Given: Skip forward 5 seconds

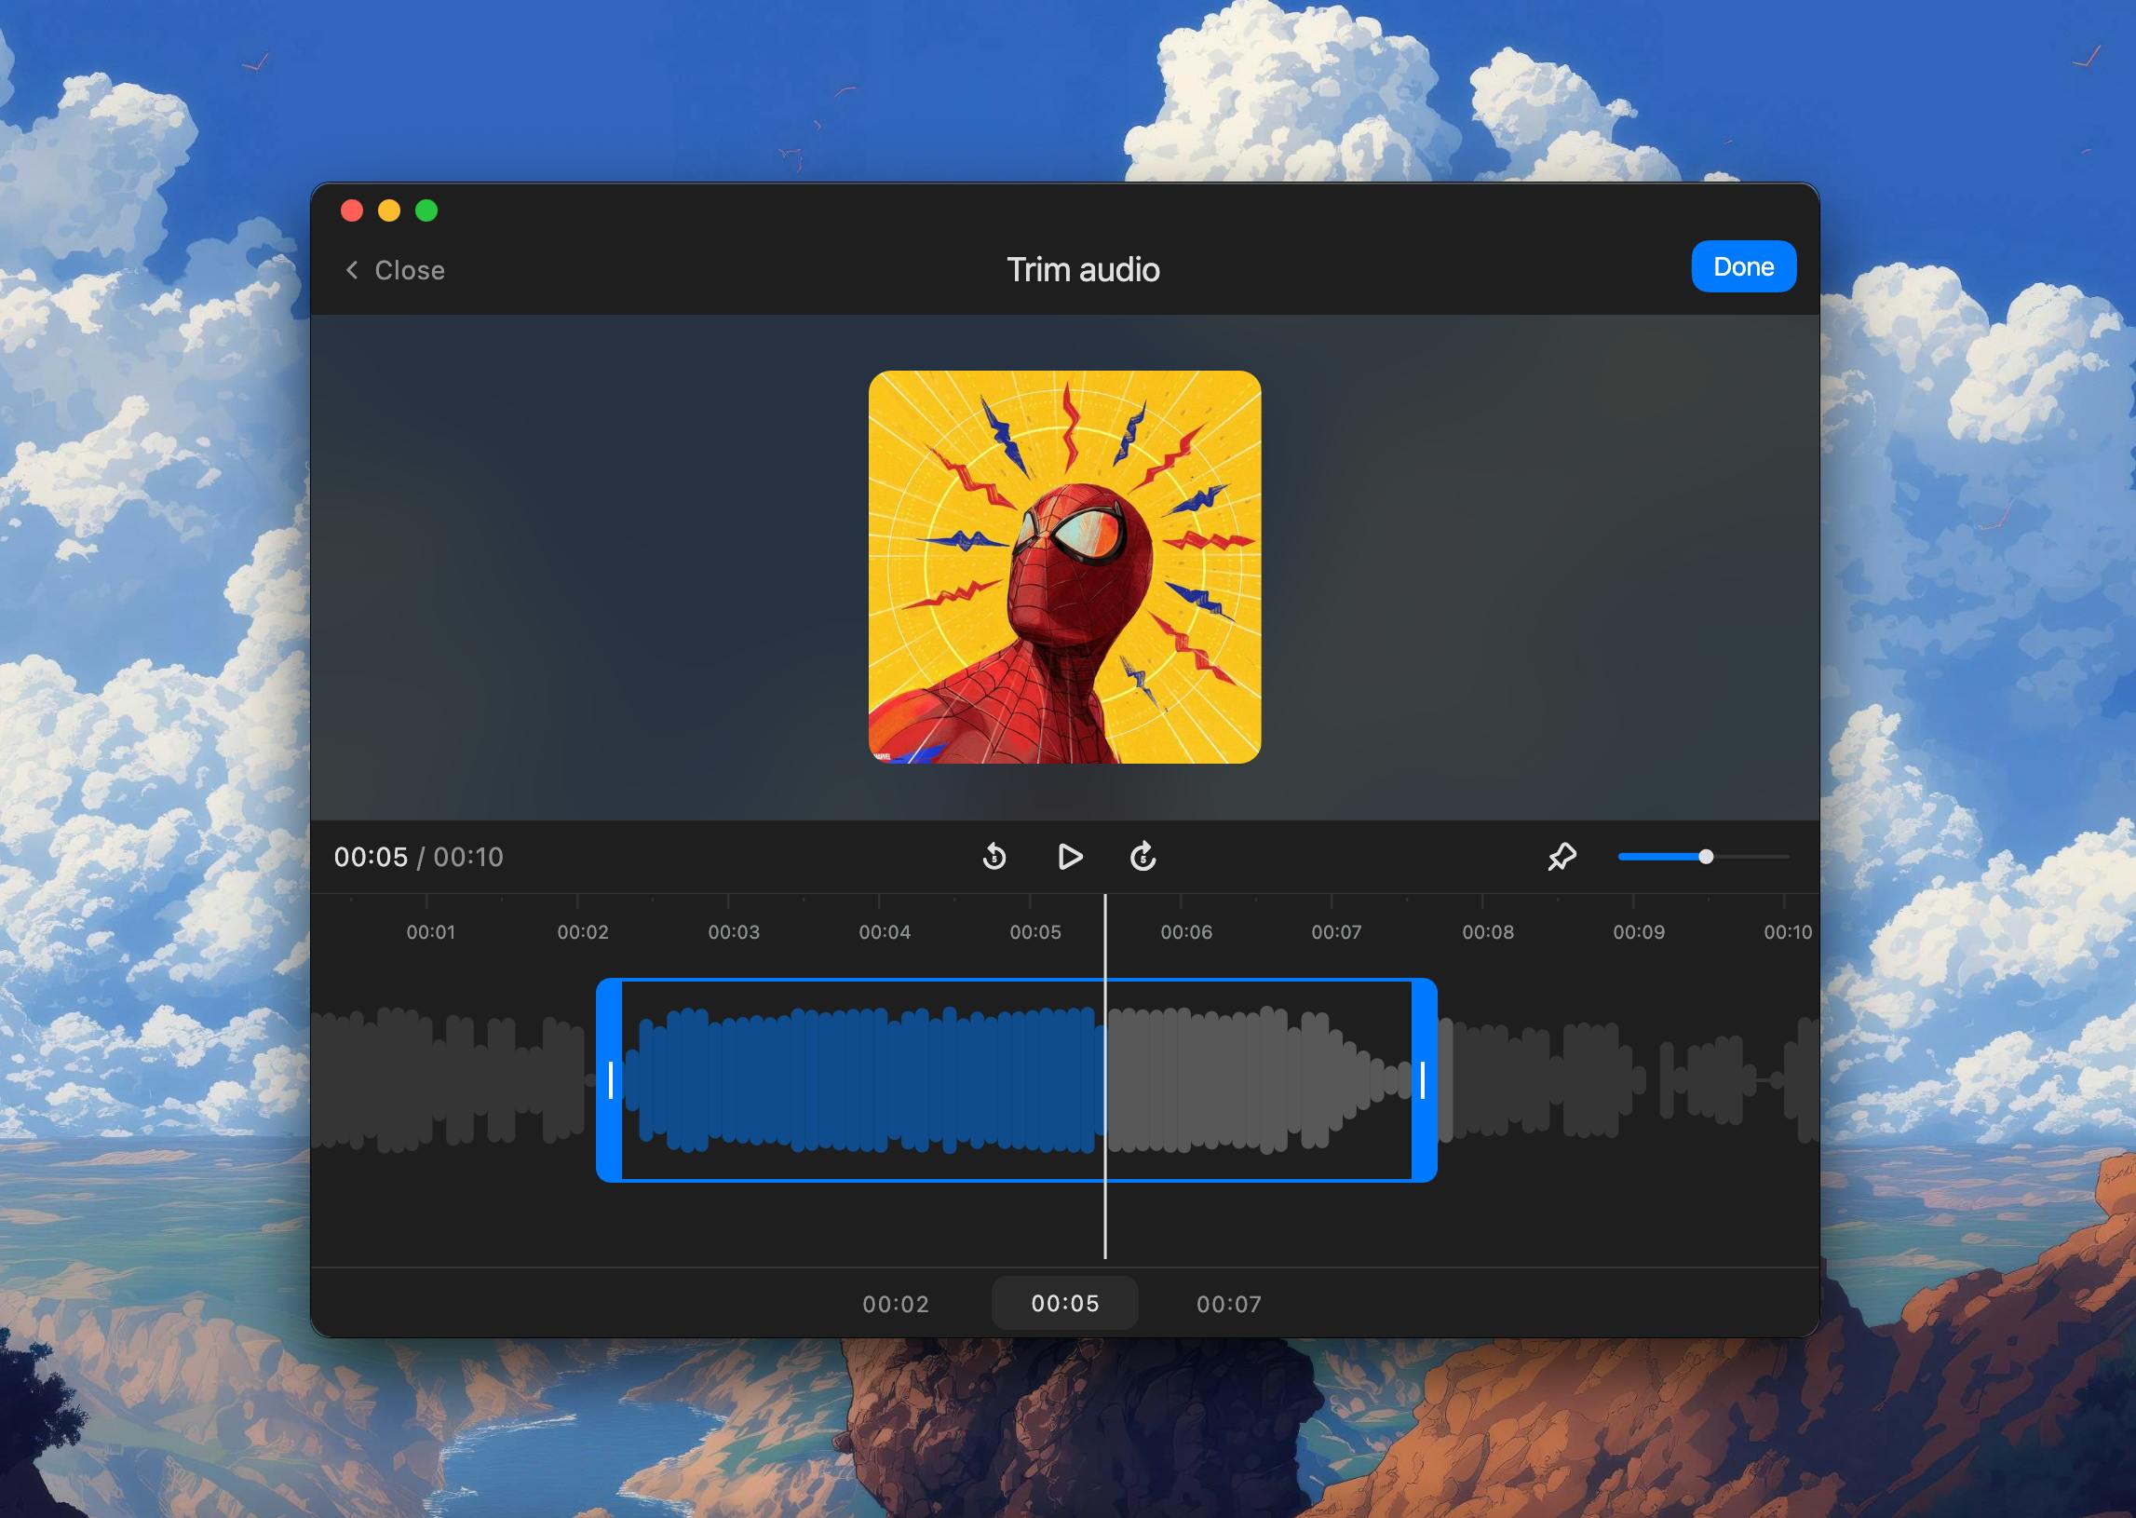Looking at the screenshot, I should [x=1143, y=856].
